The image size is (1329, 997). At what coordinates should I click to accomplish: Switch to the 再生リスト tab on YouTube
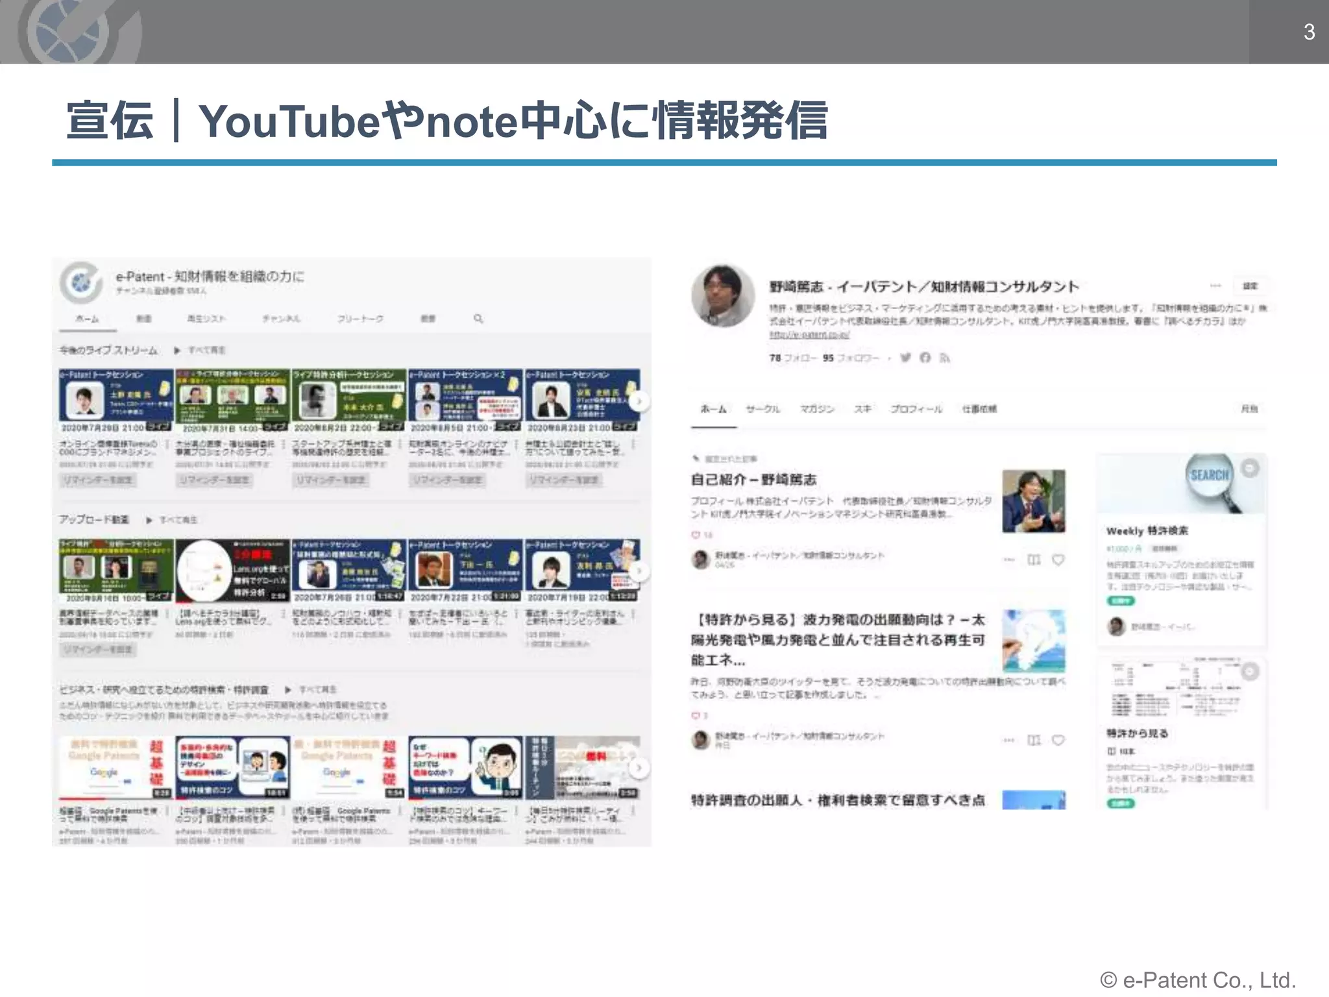coord(206,319)
